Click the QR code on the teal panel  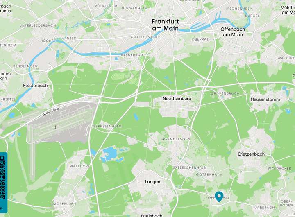pyautogui.click(x=2, y=177)
